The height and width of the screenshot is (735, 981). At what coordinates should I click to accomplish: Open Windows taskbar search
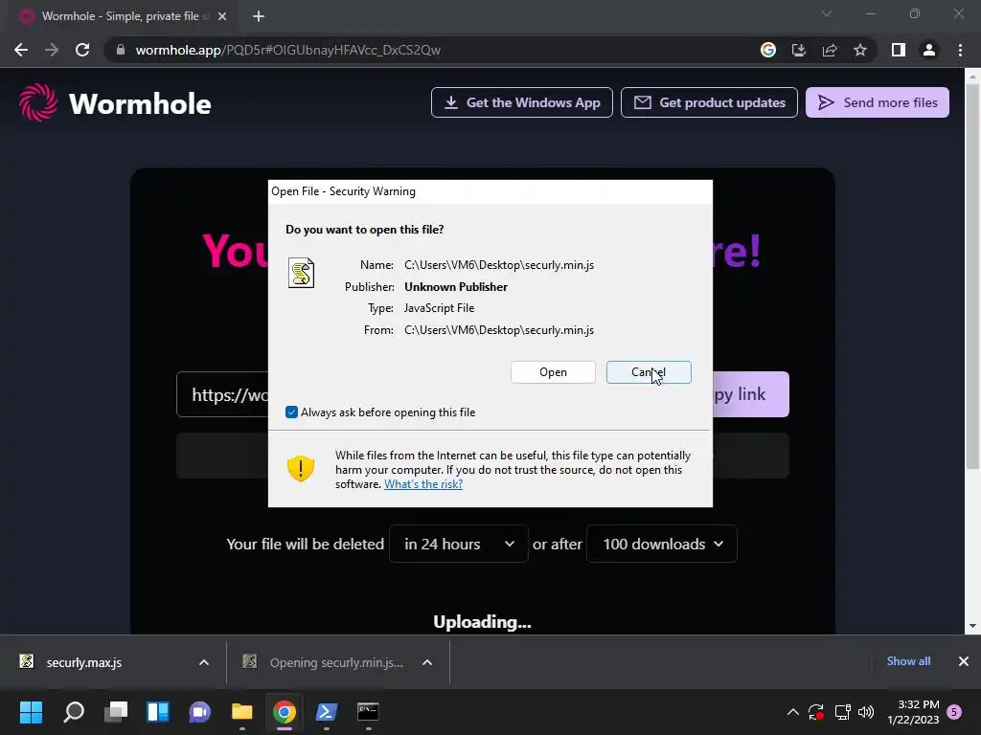74,712
